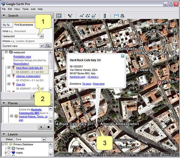Viewport: 180px width, 158px height.
Task: Collapse the Places panel triangle
Action: tap(4, 103)
